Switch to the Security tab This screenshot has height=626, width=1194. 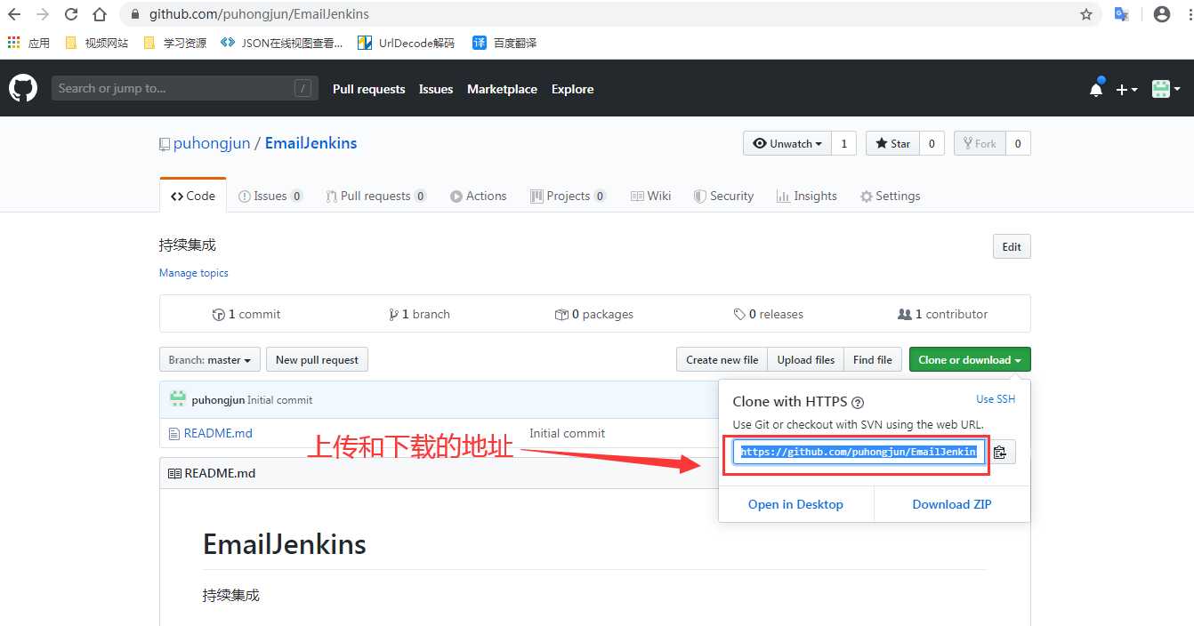click(x=723, y=196)
